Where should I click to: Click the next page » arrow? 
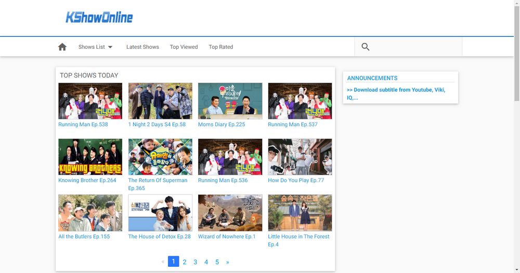click(227, 262)
